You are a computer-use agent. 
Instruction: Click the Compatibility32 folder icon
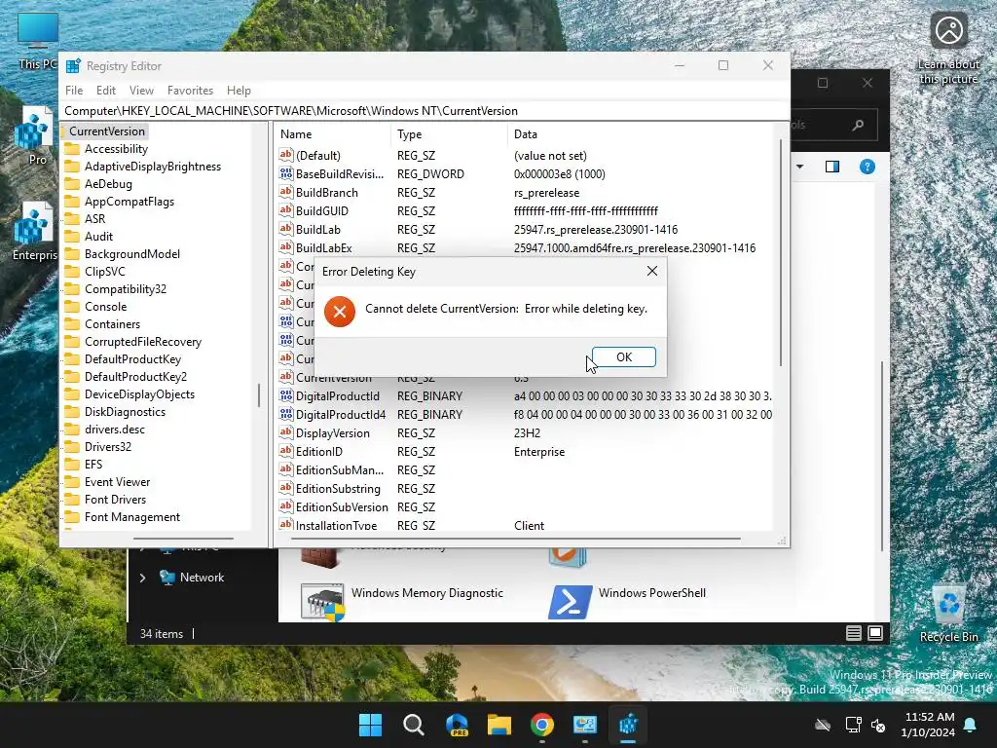pos(72,288)
